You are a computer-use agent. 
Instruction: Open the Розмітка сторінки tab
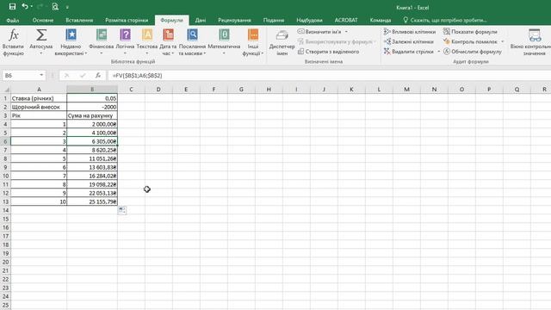coord(127,20)
